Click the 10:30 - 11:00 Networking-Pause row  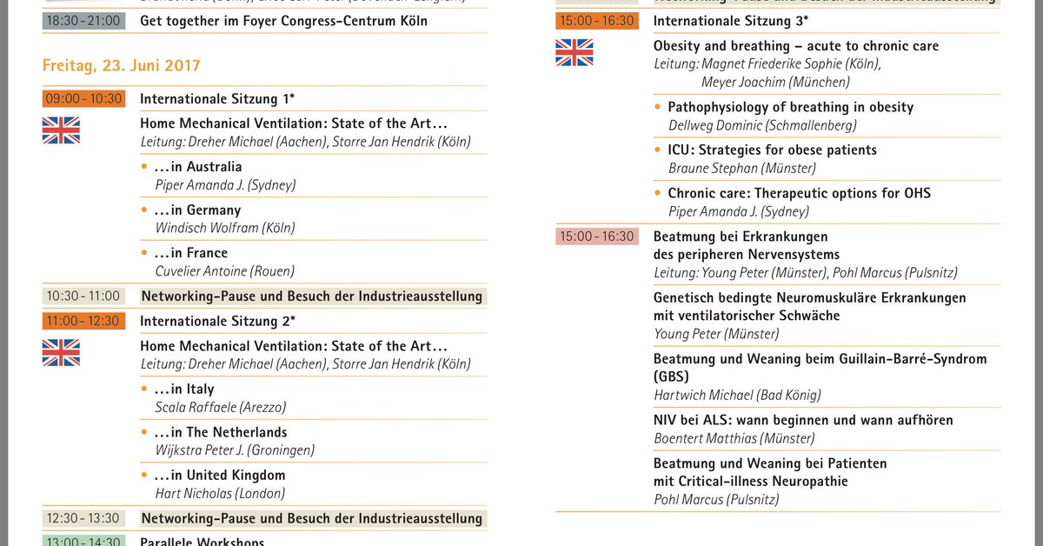pos(264,296)
